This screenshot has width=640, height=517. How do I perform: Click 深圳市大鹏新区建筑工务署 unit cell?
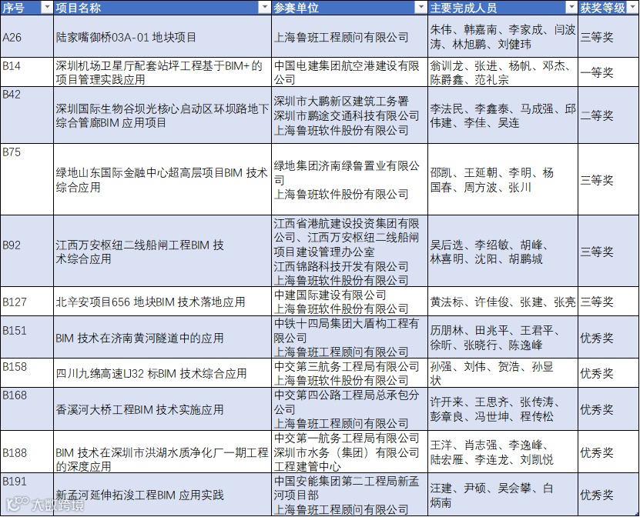click(350, 115)
